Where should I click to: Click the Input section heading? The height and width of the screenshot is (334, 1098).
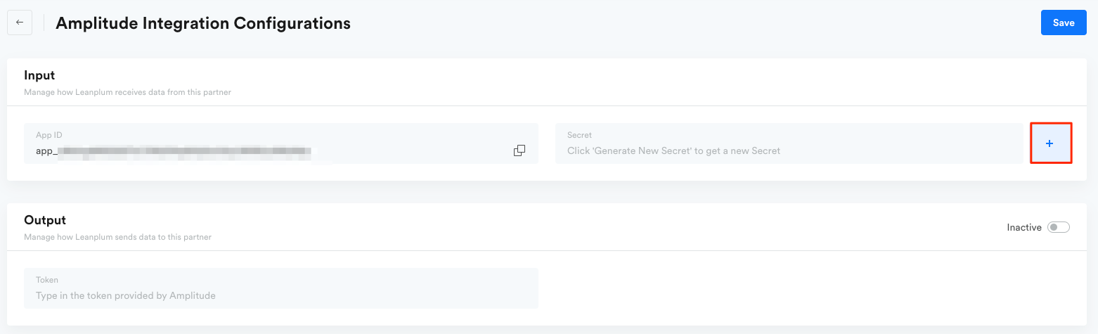pyautogui.click(x=39, y=75)
